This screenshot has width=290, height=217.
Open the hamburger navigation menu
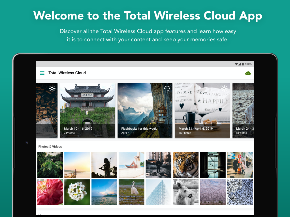[x=42, y=73]
